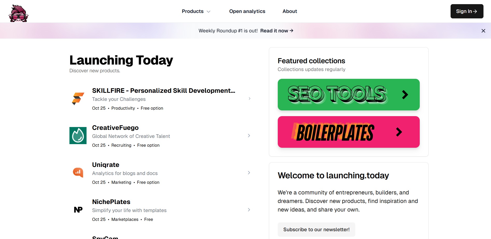Image resolution: width=491 pixels, height=239 pixels.
Task: Go to Open analytics page
Action: tap(247, 11)
